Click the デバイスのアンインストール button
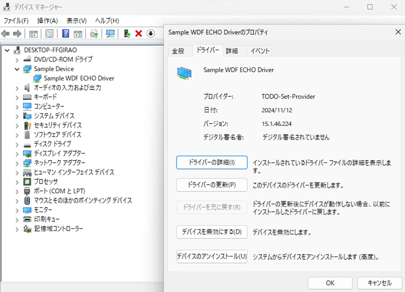 click(212, 256)
